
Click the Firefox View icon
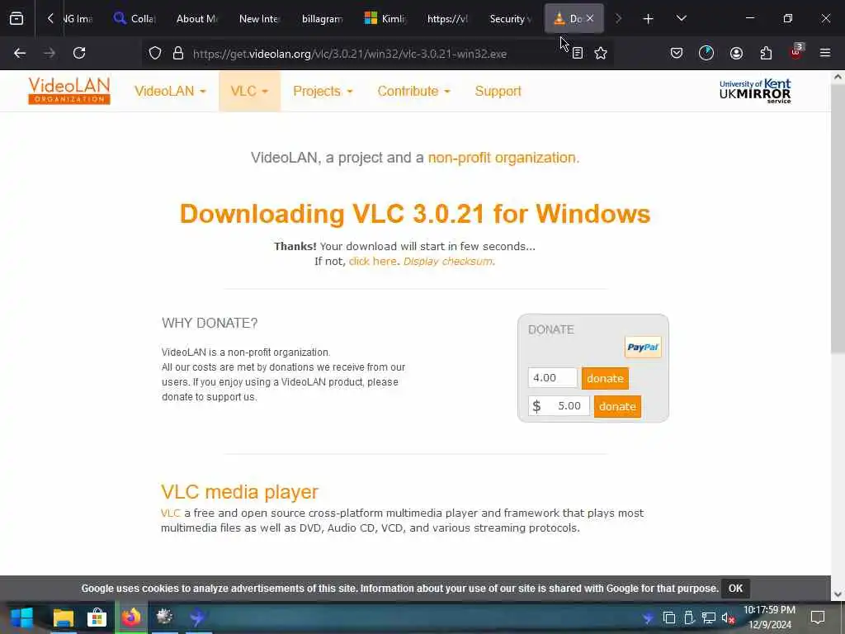pos(17,19)
